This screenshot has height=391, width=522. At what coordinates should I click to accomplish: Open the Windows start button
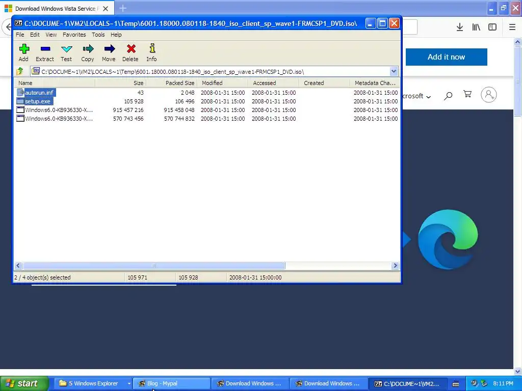(24, 383)
